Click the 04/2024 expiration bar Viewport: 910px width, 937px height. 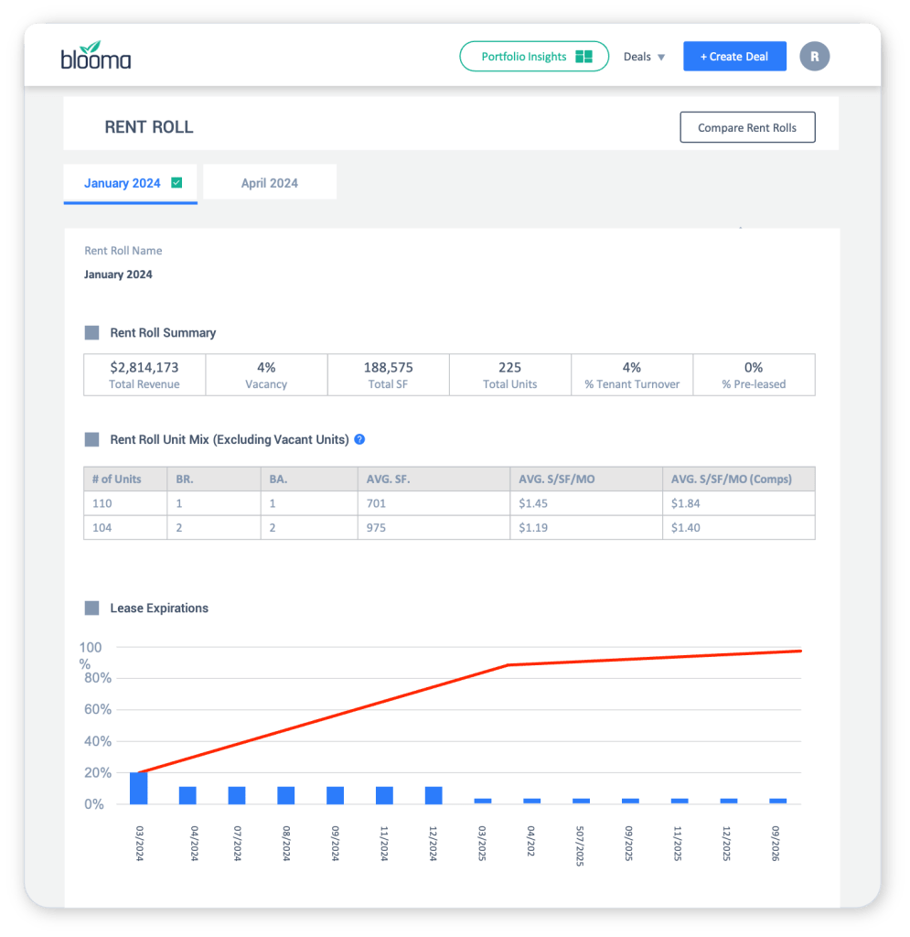coord(187,795)
